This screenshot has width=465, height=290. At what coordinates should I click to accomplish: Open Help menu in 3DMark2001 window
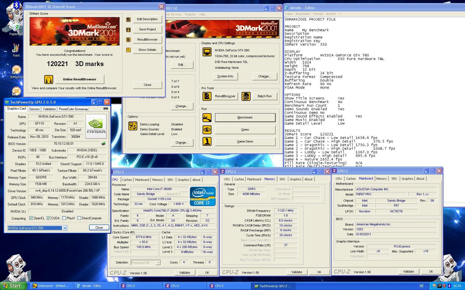tap(202, 14)
